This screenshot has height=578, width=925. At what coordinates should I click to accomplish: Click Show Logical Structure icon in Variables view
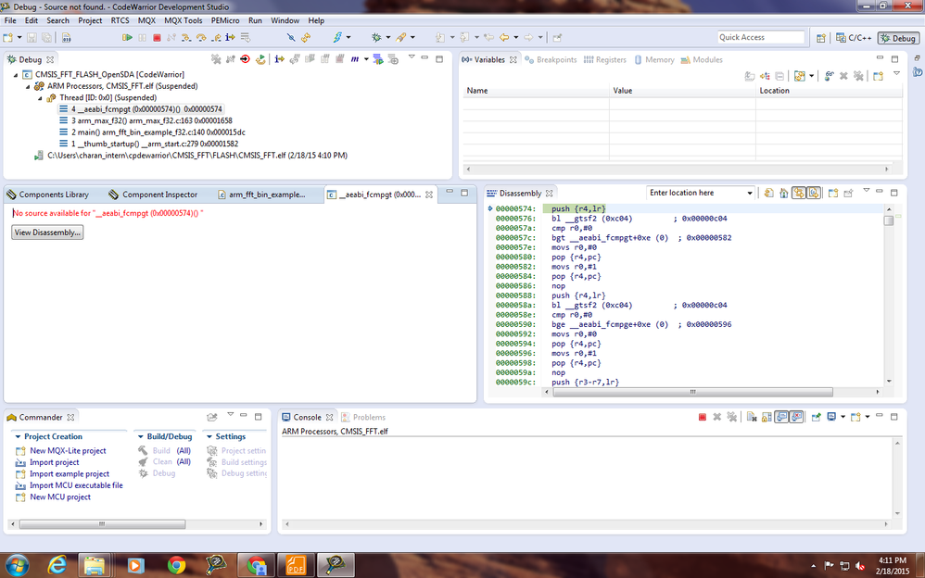coord(765,76)
